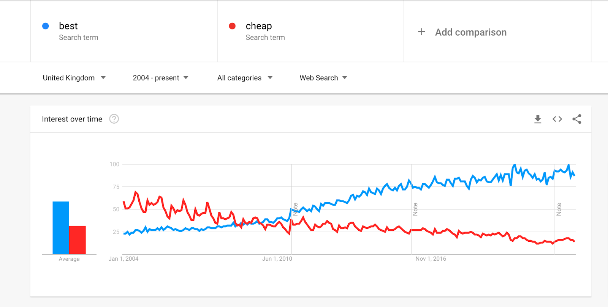Click the blue dot next to best
Screen dimensions: 608x307
46,26
